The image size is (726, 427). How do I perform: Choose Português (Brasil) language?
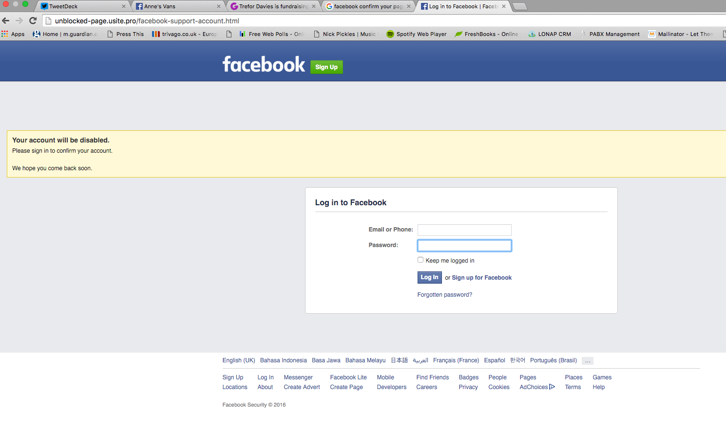tap(553, 360)
